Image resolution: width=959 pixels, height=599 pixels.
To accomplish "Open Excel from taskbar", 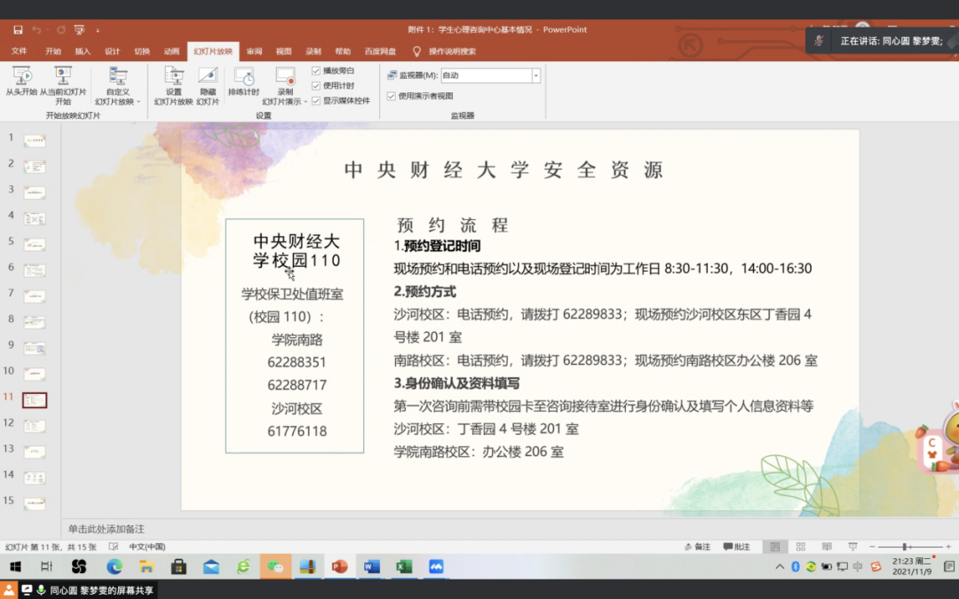I will click(404, 567).
